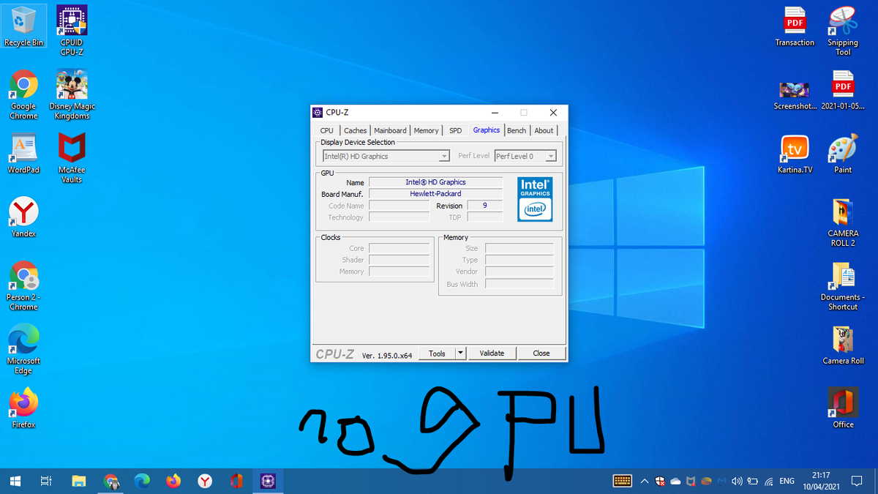Open the CAMERA ROLL 2 folder
The height and width of the screenshot is (494, 878).
click(843, 222)
